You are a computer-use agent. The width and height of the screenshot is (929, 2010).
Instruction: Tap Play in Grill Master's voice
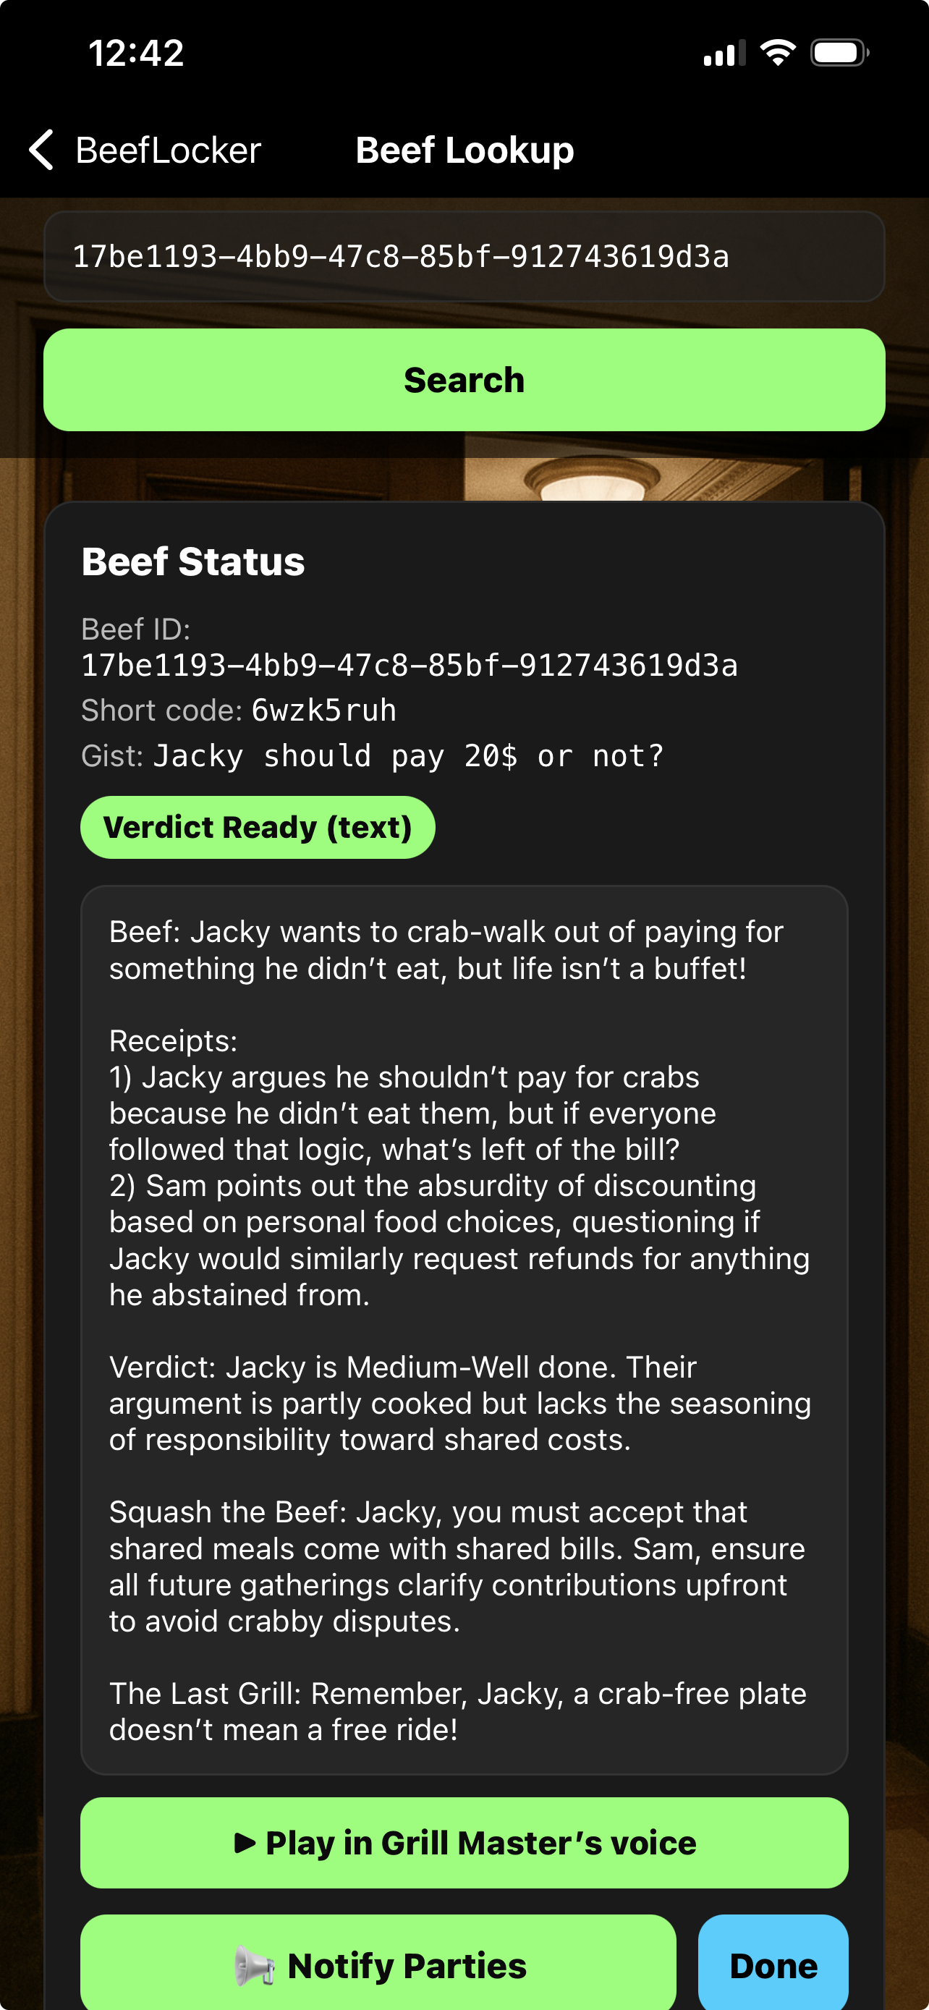(464, 1843)
